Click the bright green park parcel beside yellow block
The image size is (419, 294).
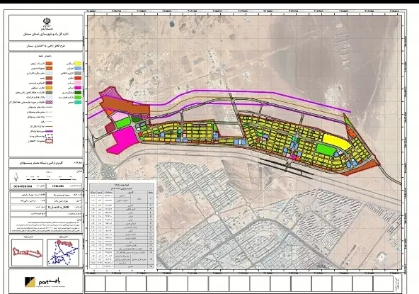(326, 149)
